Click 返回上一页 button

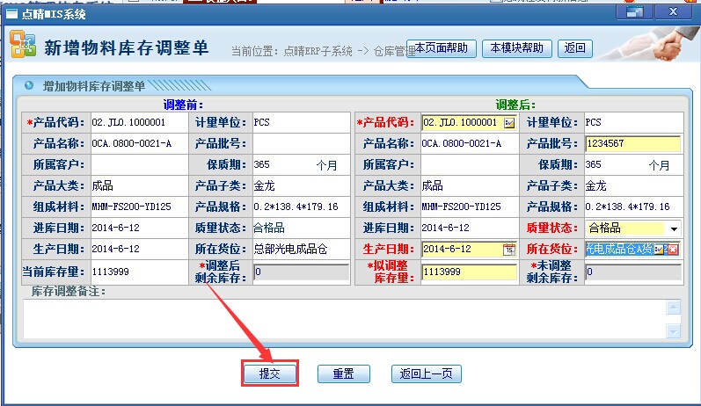click(x=426, y=373)
